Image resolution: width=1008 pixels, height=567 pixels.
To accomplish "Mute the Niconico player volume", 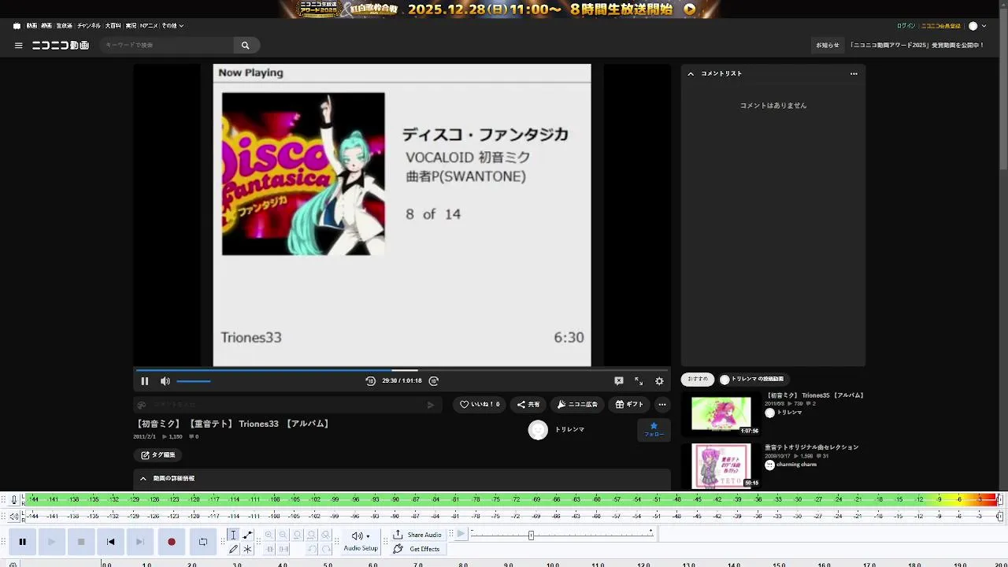I will click(x=165, y=381).
